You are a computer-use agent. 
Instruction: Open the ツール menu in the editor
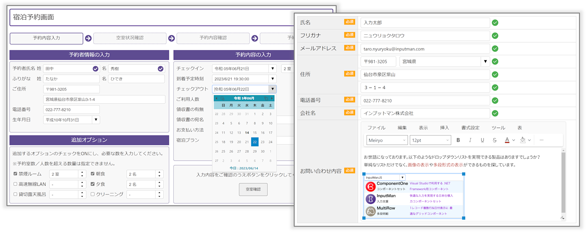tap(498, 128)
